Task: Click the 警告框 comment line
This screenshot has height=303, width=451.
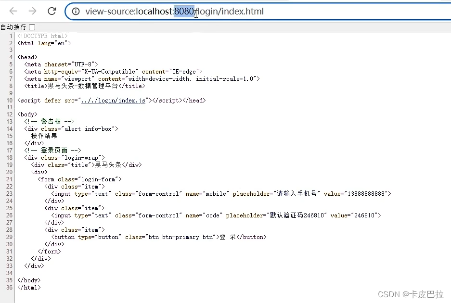Action: tap(49, 121)
